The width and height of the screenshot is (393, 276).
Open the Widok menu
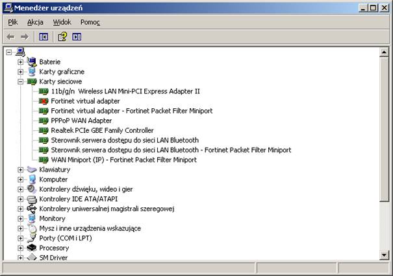point(62,22)
